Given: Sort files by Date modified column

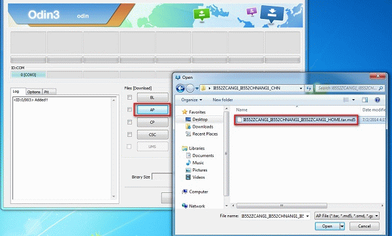Looking at the screenshot, I should tap(374, 110).
